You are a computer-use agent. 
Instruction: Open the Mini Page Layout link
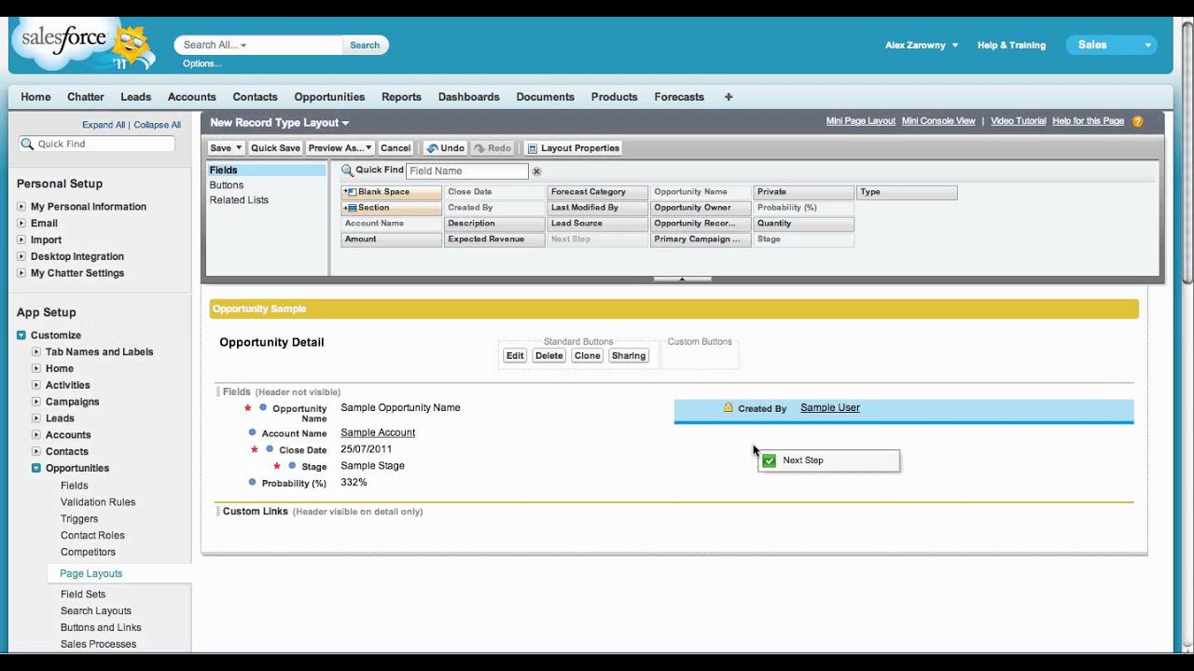[860, 121]
